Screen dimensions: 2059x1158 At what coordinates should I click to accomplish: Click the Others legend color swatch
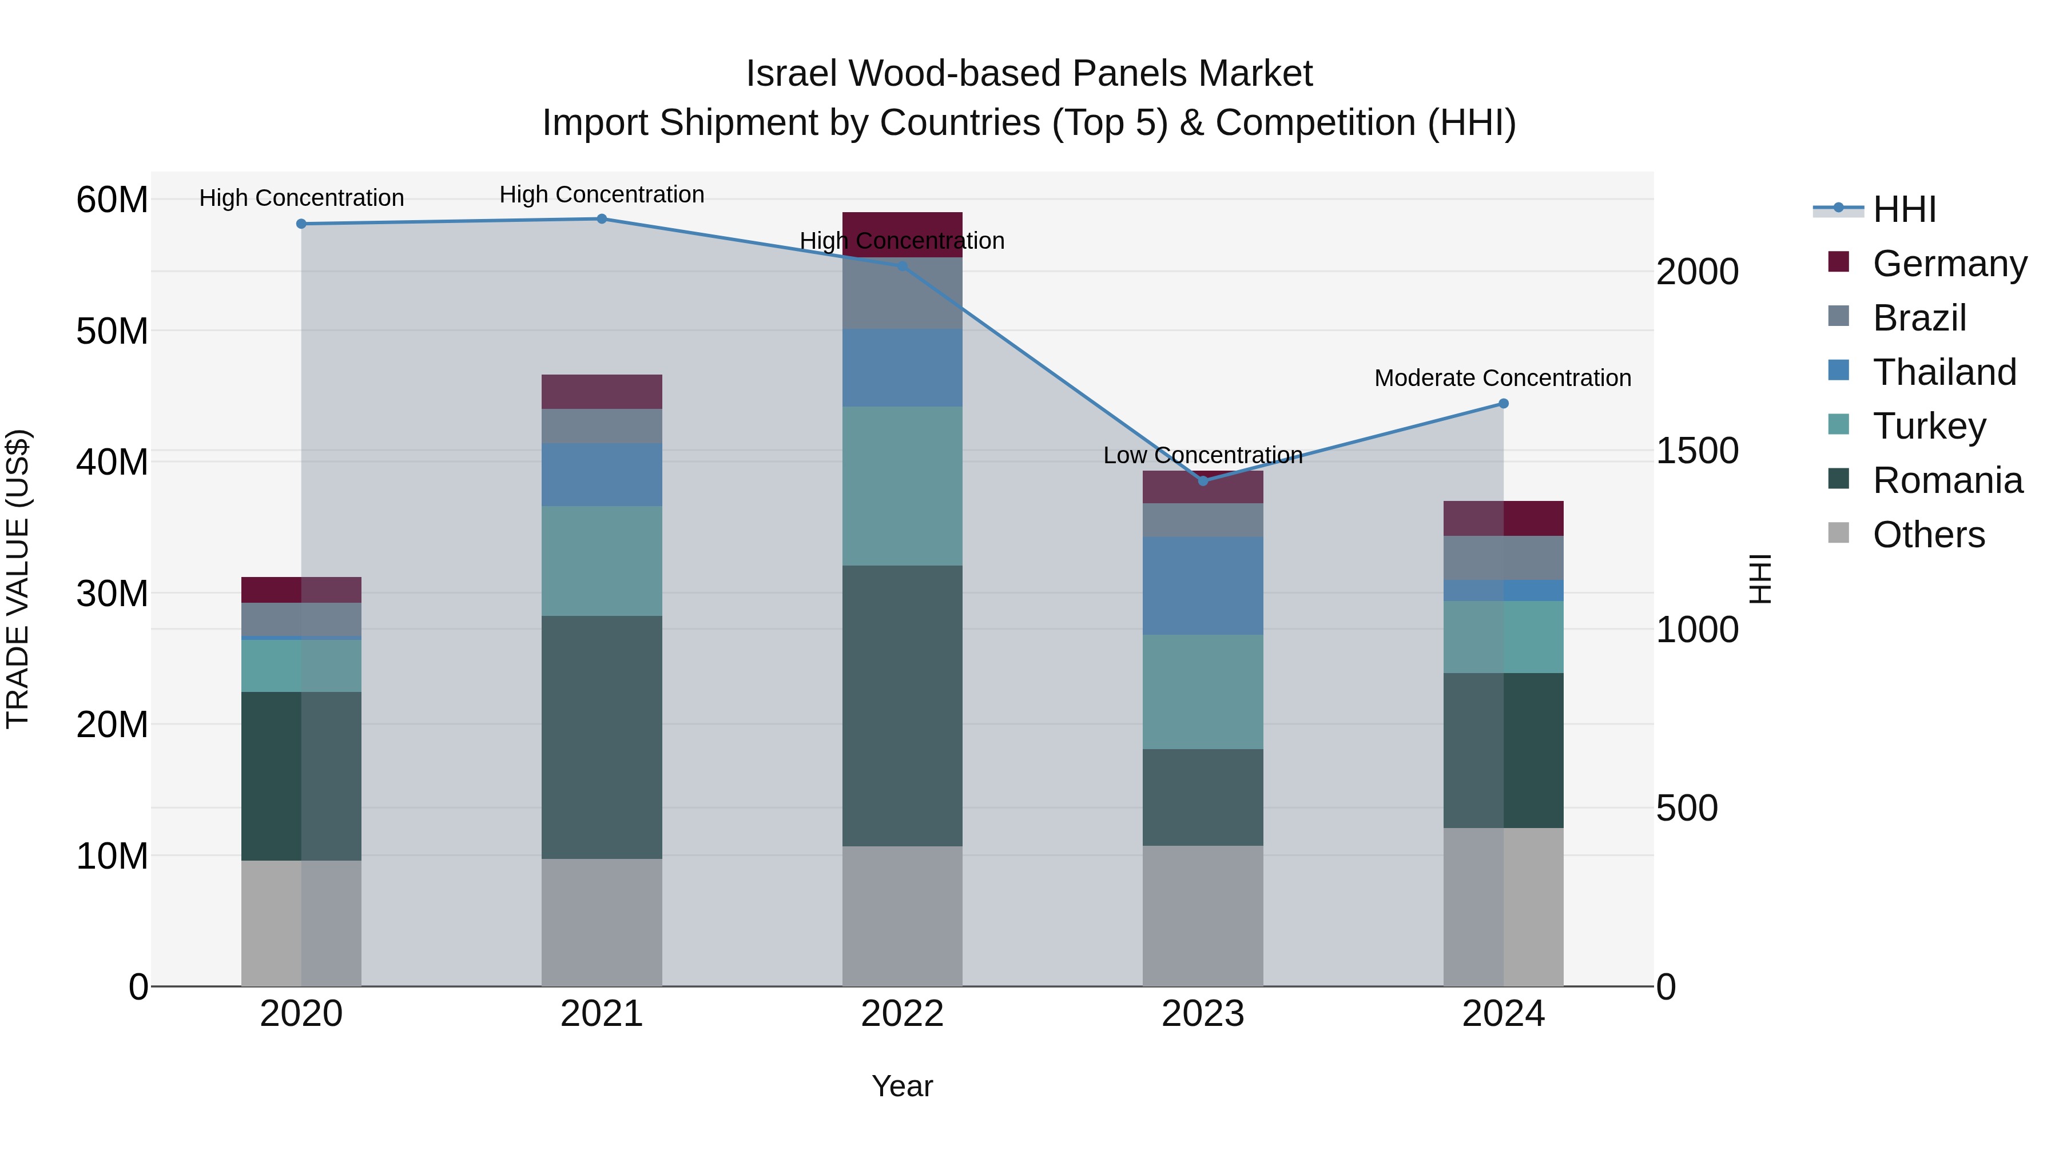(1838, 533)
